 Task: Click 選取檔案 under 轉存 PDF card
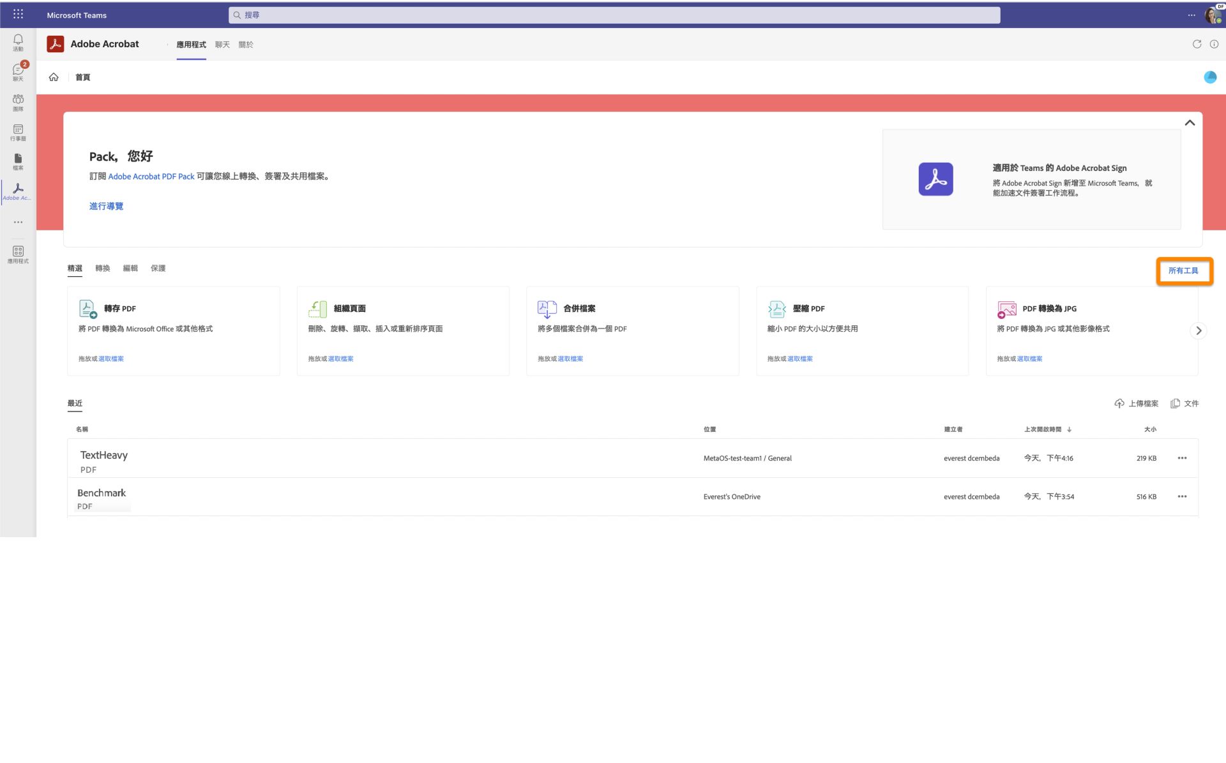click(111, 359)
